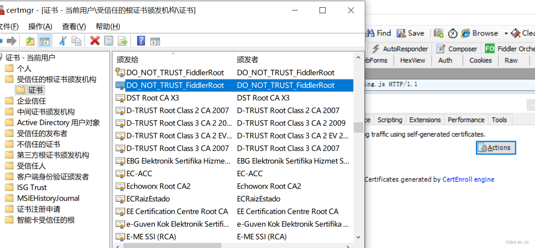This screenshot has height=248, width=535.
Task: Click the Find binoculars button in Fiddler
Action: click(378, 33)
